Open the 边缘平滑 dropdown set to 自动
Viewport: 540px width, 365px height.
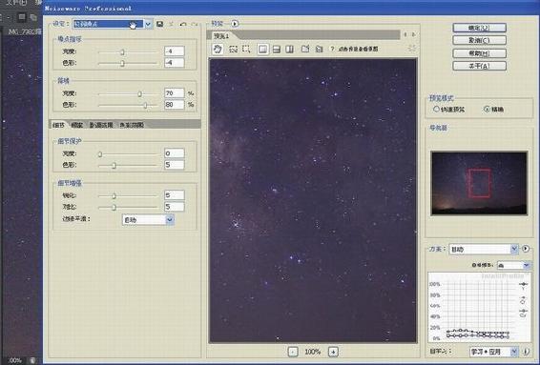[x=148, y=219]
